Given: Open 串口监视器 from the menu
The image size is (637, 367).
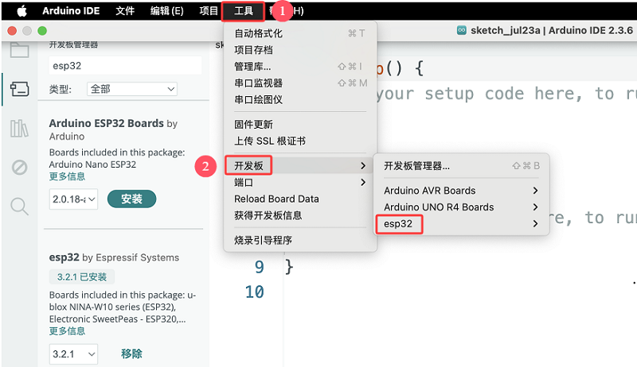Looking at the screenshot, I should 300,83.
